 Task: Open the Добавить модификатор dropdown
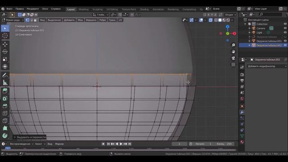pos(267,66)
